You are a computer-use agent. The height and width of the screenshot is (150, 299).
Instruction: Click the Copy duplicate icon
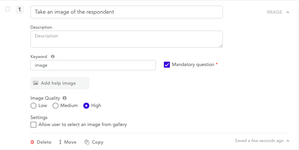click(87, 142)
